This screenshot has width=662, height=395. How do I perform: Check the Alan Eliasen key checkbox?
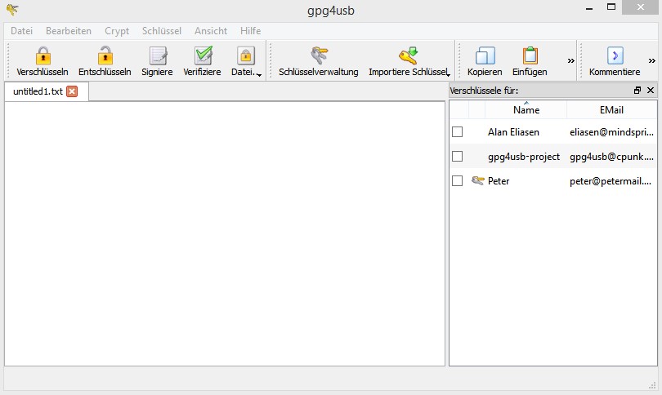point(458,132)
